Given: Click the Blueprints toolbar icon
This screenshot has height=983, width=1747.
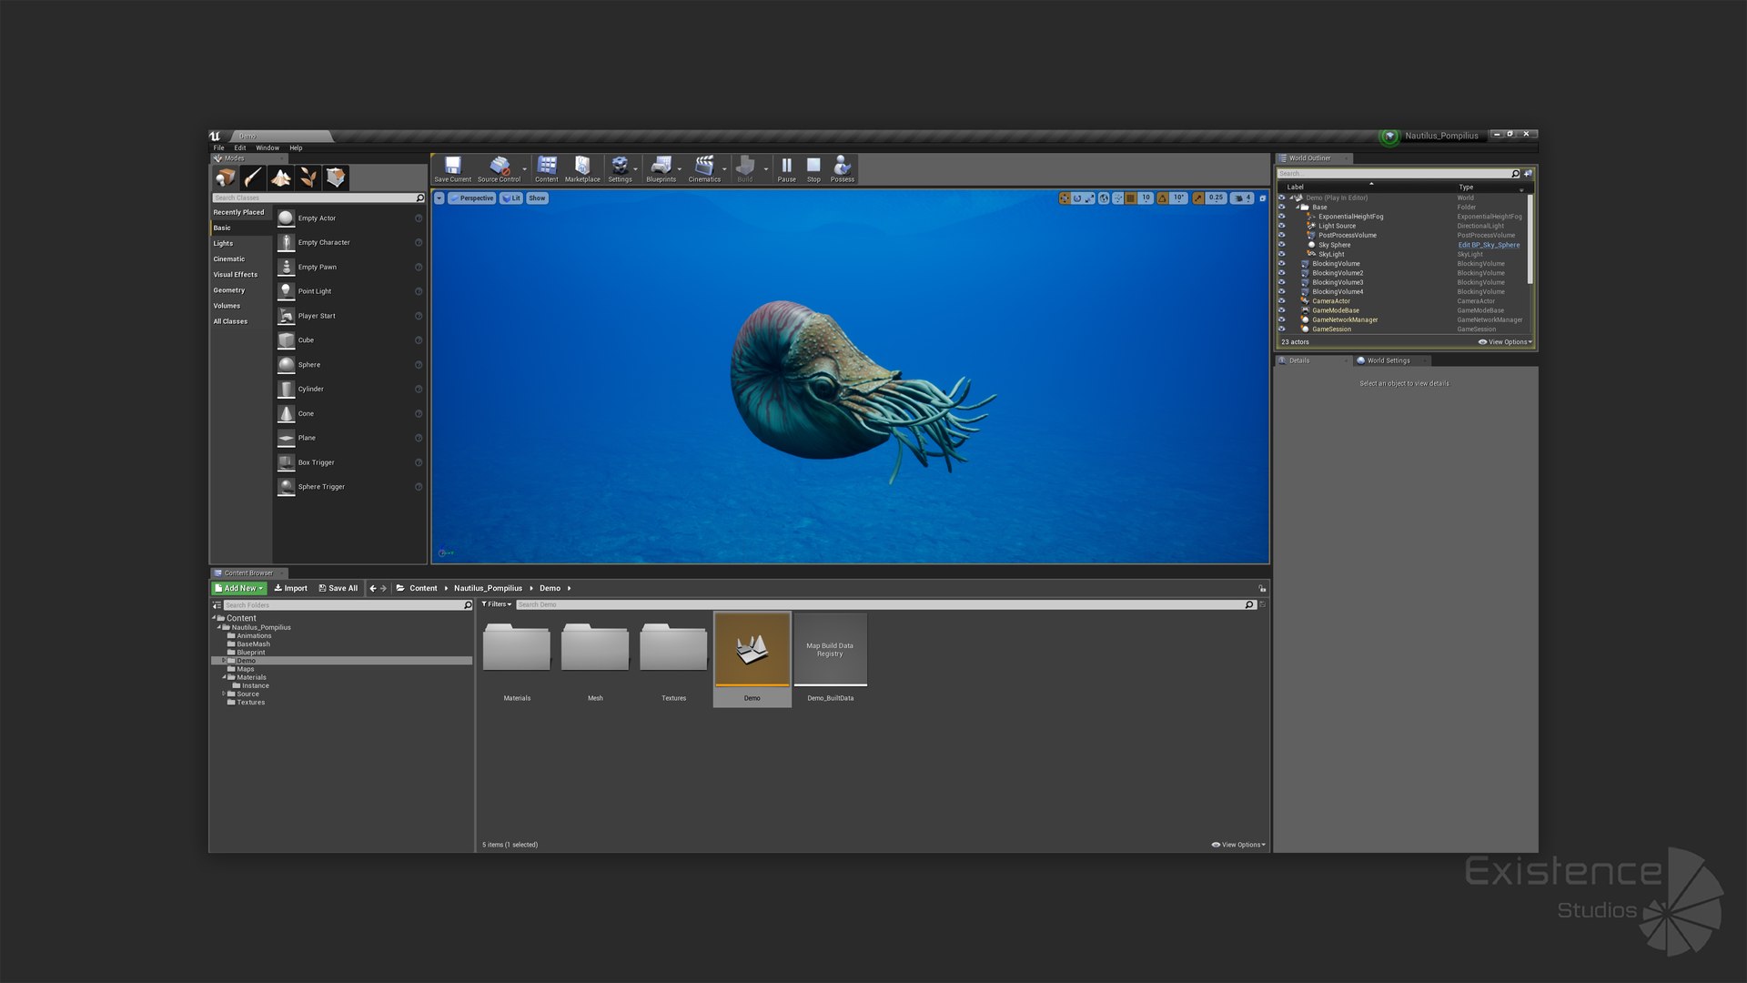Looking at the screenshot, I should pos(661,169).
